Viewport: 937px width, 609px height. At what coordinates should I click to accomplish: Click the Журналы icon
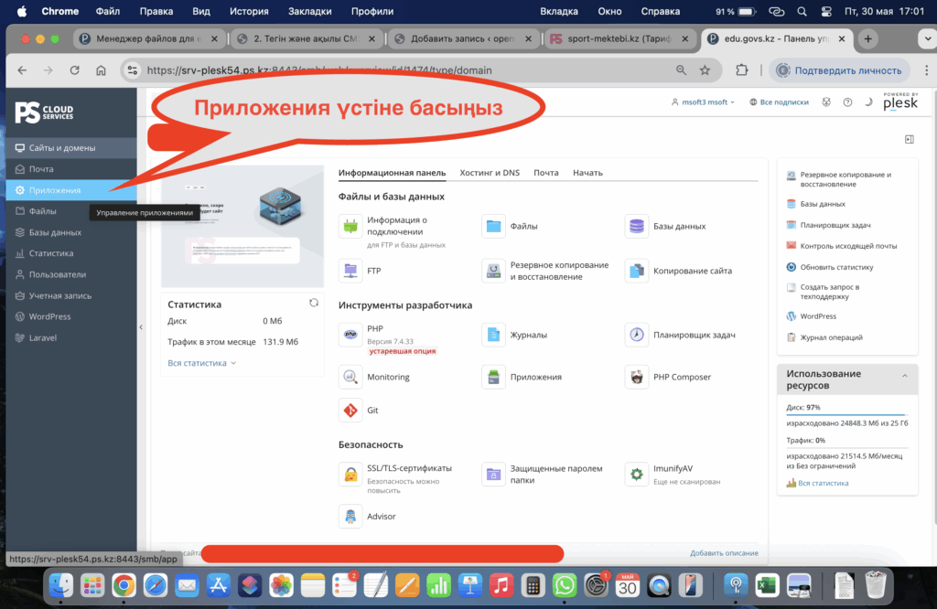pyautogui.click(x=494, y=335)
